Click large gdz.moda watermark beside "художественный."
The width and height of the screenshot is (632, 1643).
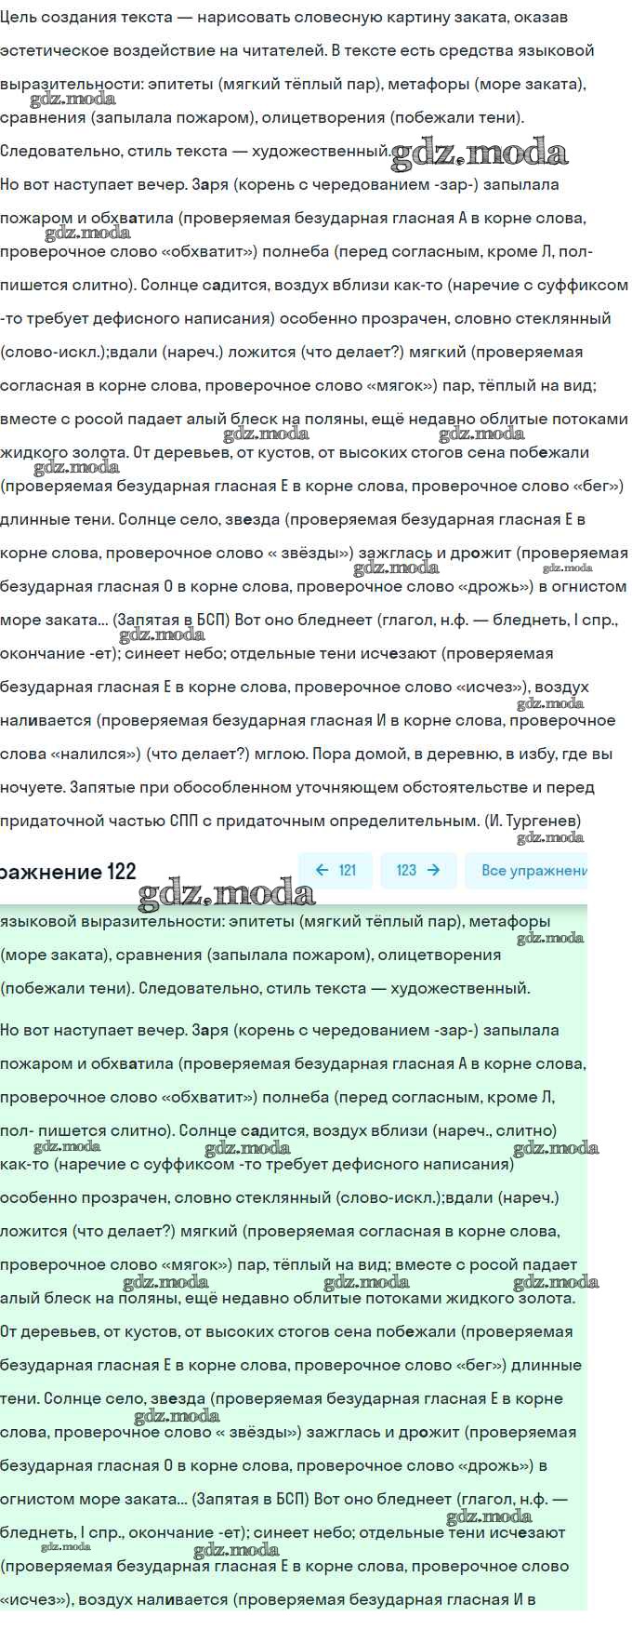point(479,154)
